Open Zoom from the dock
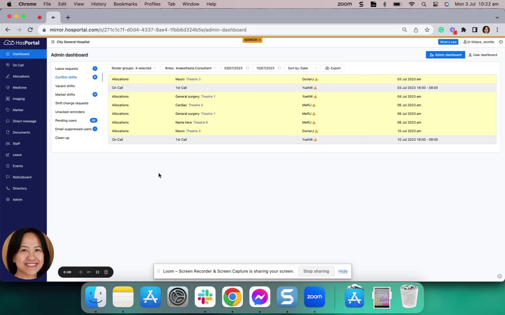 (314, 297)
